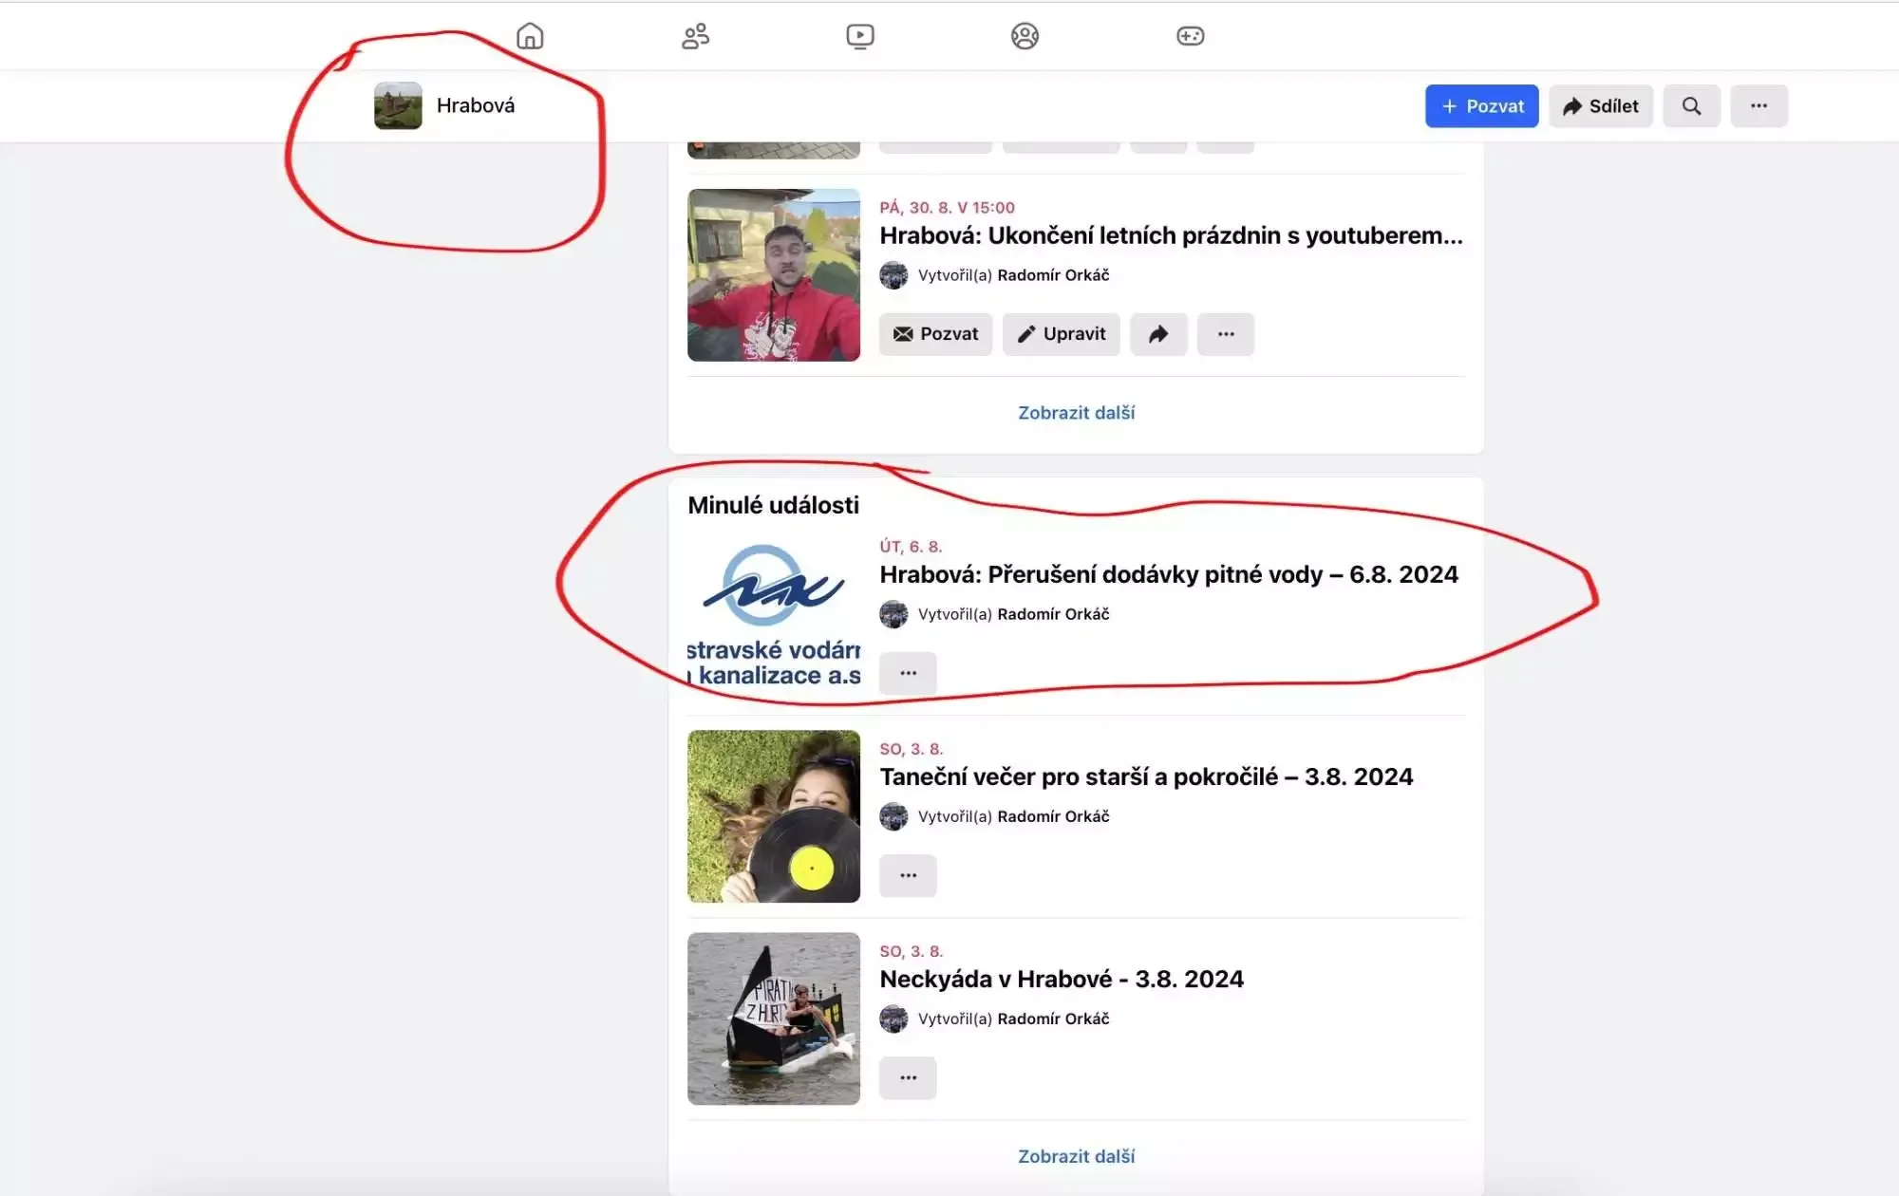
Task: Open the Watch video icon
Action: pyautogui.click(x=859, y=36)
